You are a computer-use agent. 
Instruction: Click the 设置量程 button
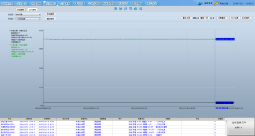coord(222,18)
